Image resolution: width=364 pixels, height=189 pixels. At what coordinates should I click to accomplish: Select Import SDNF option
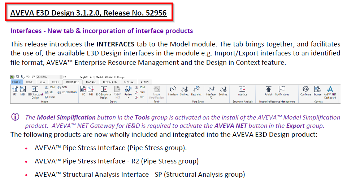click(50, 87)
